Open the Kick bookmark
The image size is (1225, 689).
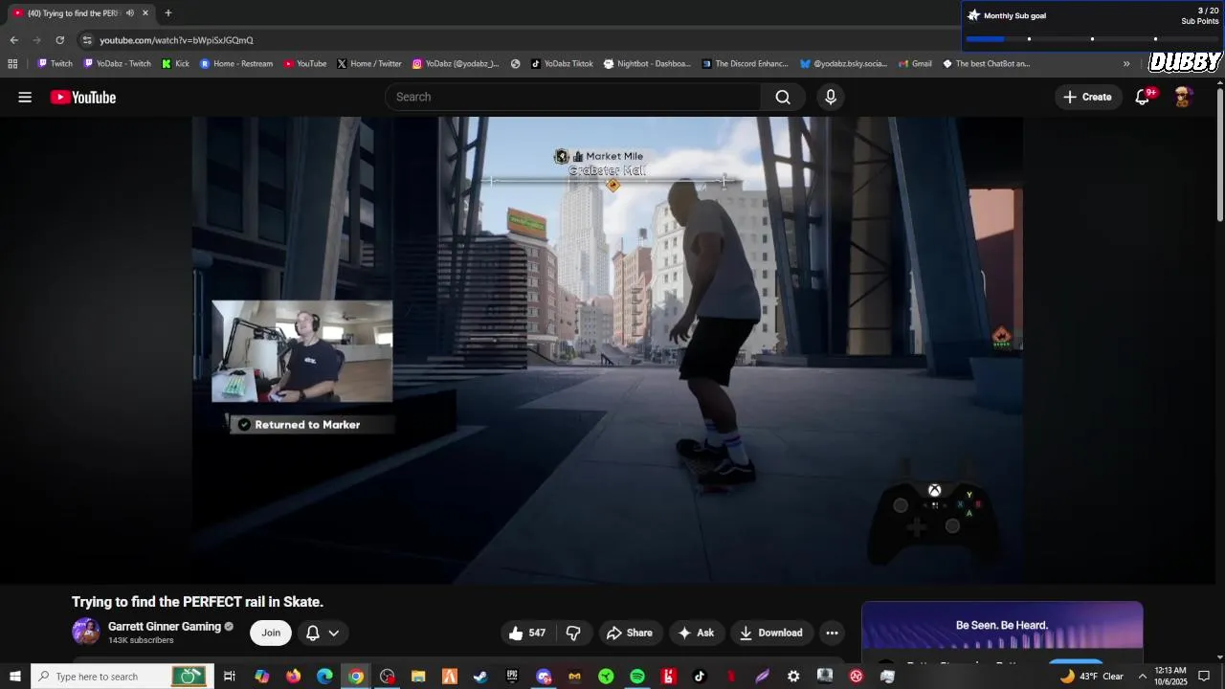tap(175, 64)
